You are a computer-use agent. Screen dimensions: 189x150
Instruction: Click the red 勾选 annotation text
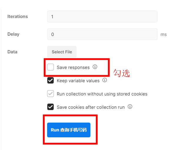coord(122,73)
